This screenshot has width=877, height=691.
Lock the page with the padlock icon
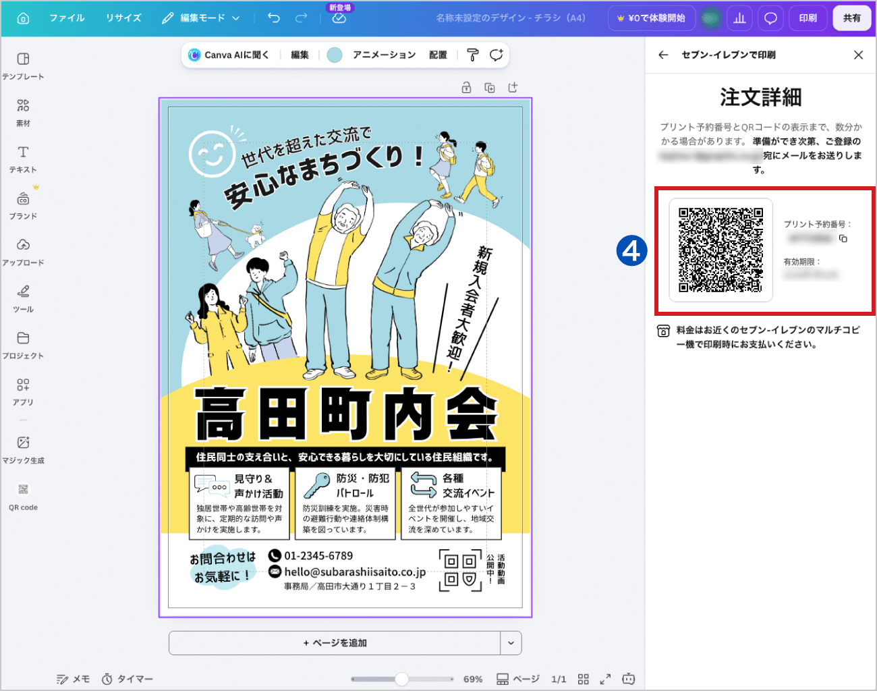(x=466, y=88)
